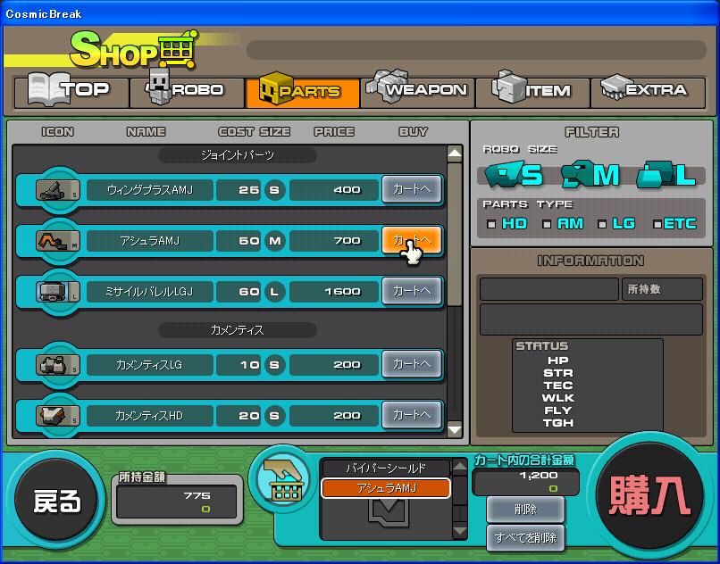Click the shopping basket cart icon
Image resolution: width=720 pixels, height=564 pixels.
tap(284, 480)
